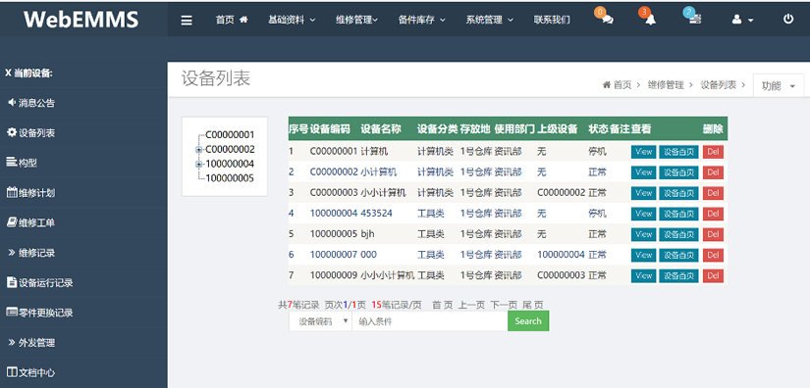Viewport: 810px width, 388px height.
Task: Open 消息公告 in the sidebar
Action: tap(31, 103)
